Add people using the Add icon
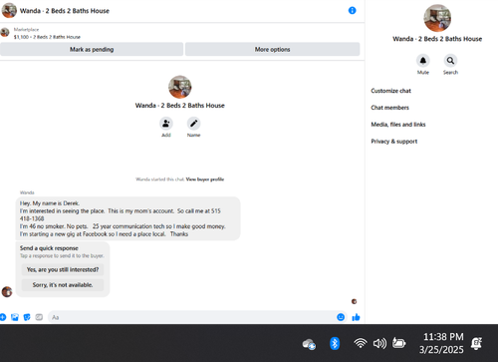498x362 pixels. [x=166, y=124]
